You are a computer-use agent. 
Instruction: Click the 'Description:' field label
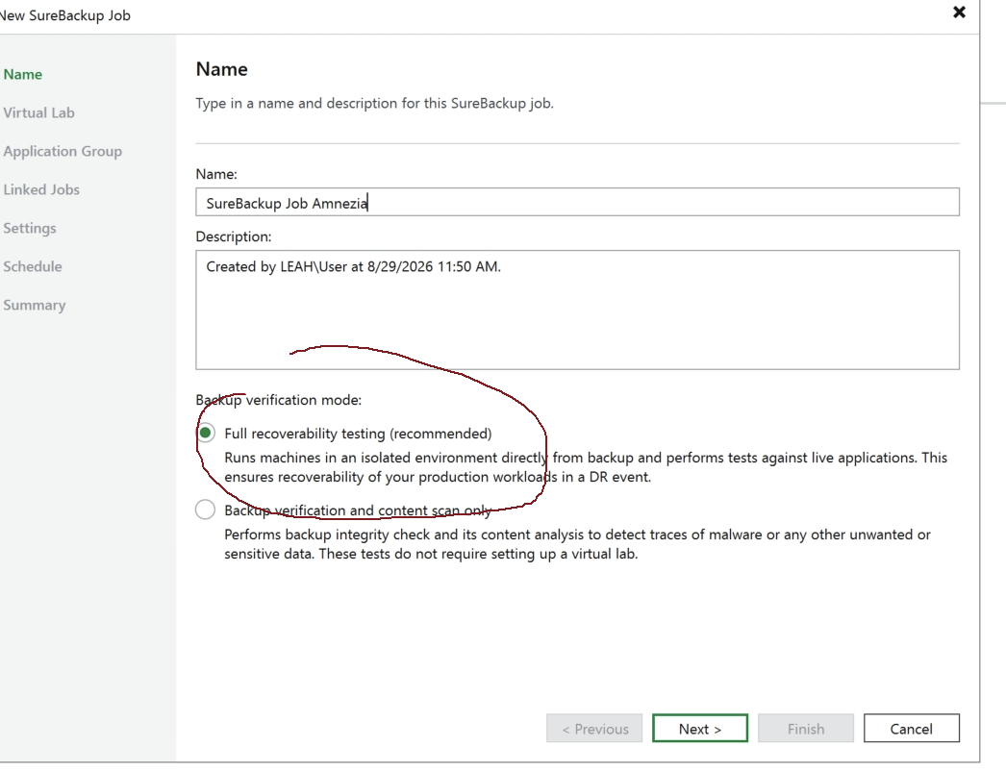(234, 236)
